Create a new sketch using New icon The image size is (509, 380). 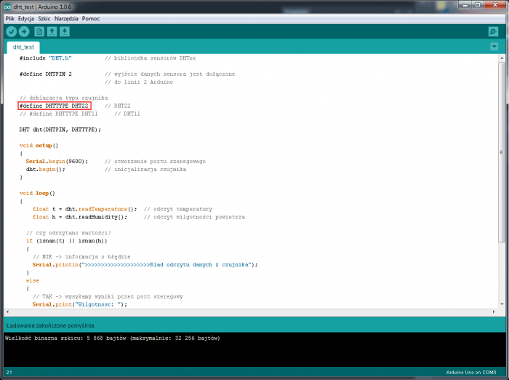[39, 31]
